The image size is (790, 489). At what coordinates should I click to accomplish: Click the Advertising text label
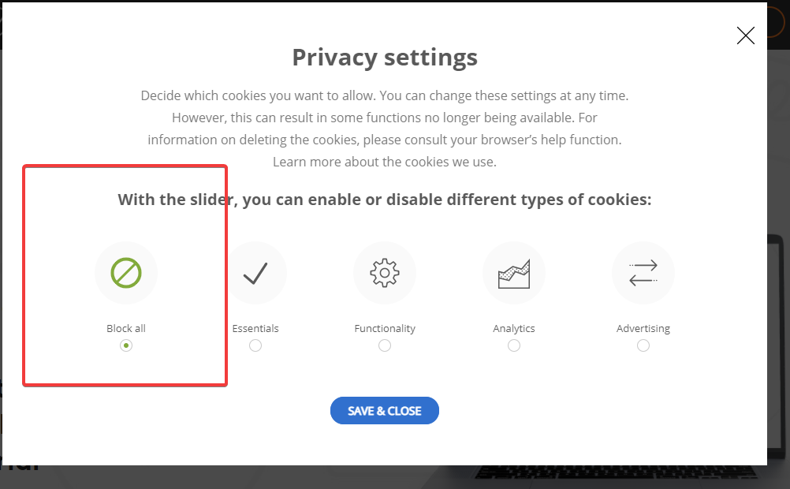click(643, 328)
